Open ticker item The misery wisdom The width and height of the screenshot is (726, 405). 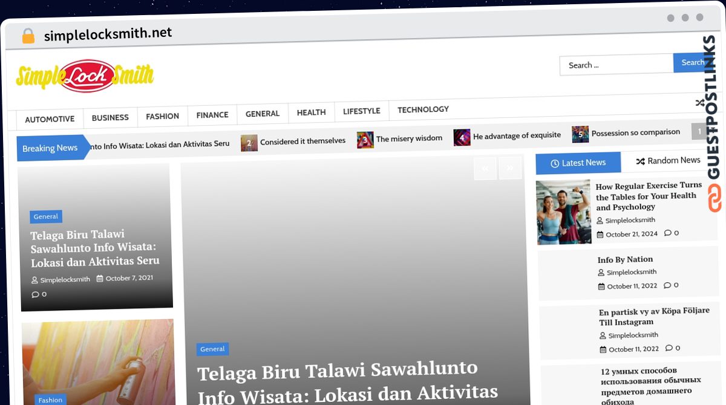click(409, 138)
